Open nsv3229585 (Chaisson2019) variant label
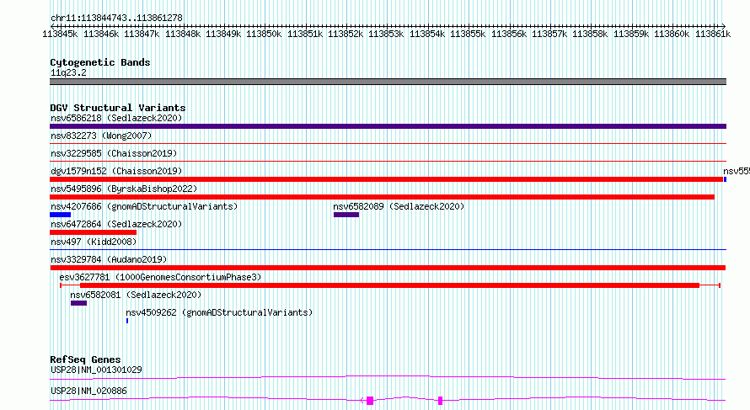750x410 pixels. (x=114, y=153)
